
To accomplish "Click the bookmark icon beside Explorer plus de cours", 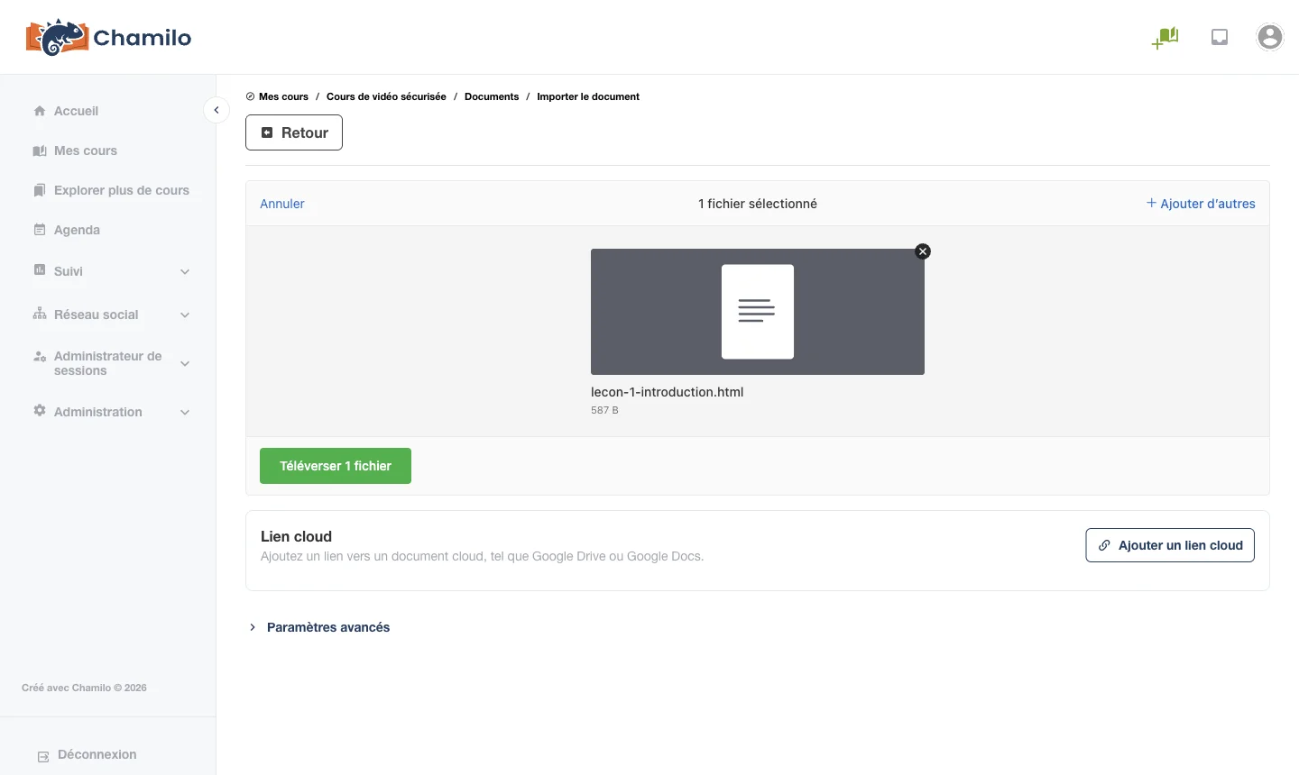I will [40, 190].
